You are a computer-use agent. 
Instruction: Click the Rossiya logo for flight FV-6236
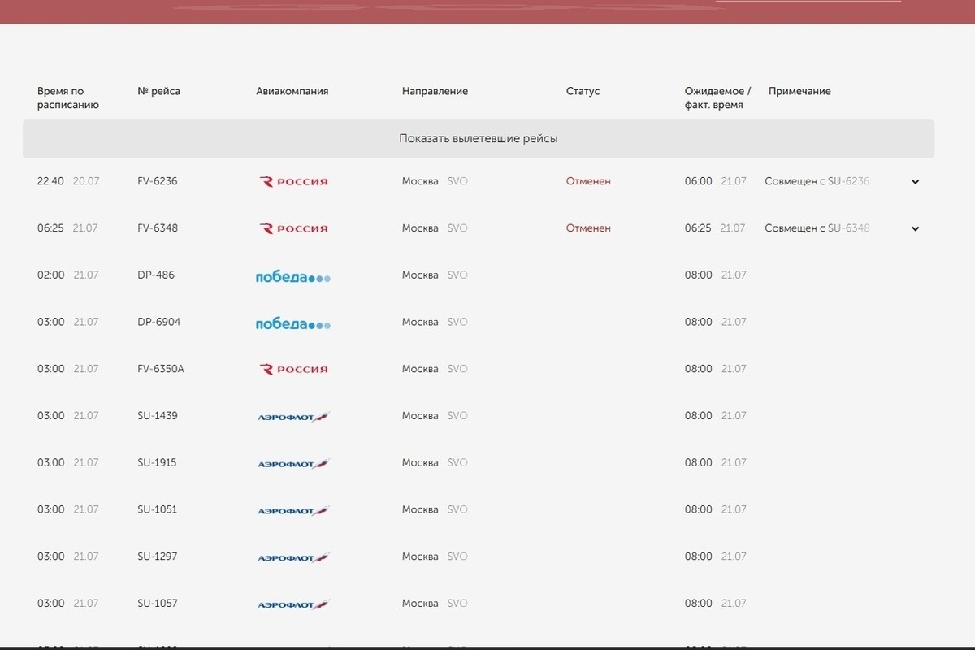pos(293,181)
